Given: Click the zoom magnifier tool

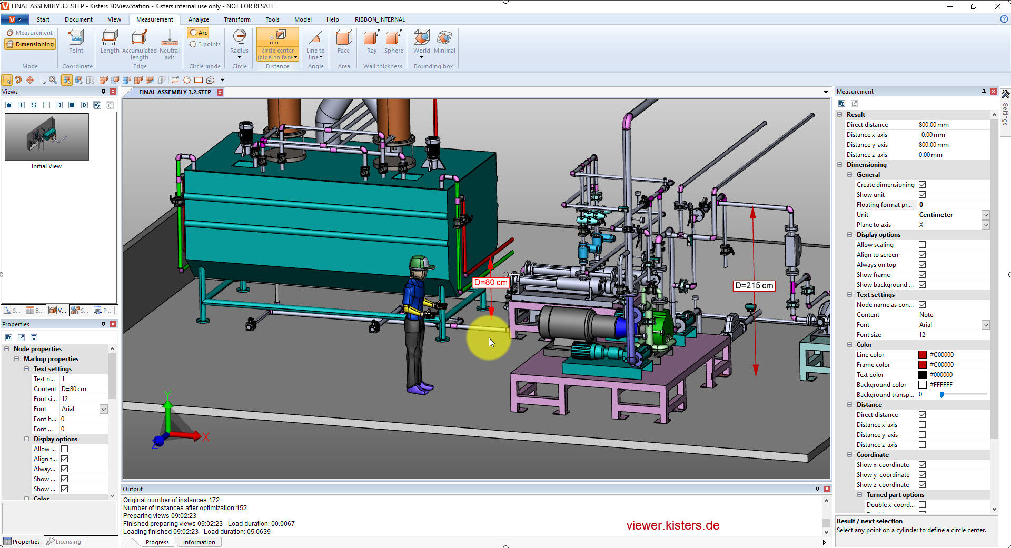Looking at the screenshot, I should [x=53, y=80].
